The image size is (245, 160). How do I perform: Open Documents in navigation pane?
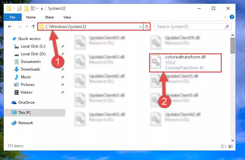pyautogui.click(x=31, y=62)
